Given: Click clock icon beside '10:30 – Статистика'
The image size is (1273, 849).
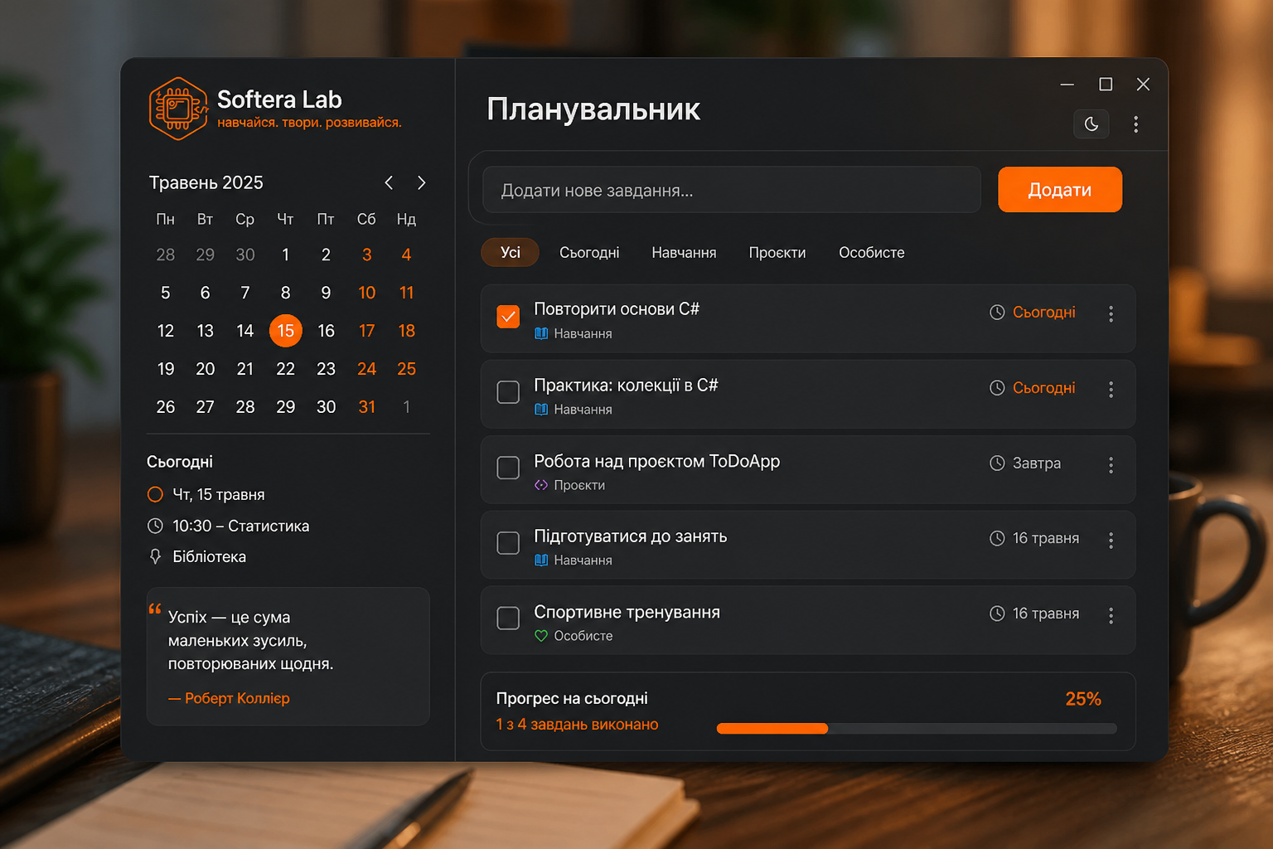Looking at the screenshot, I should pos(155,526).
